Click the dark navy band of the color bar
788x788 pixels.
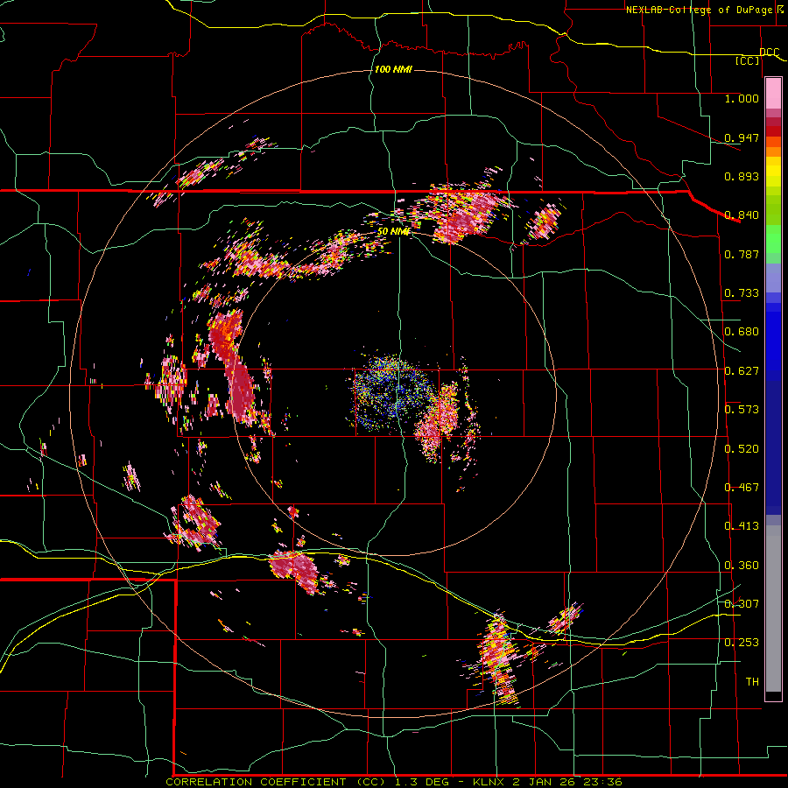pyautogui.click(x=773, y=447)
